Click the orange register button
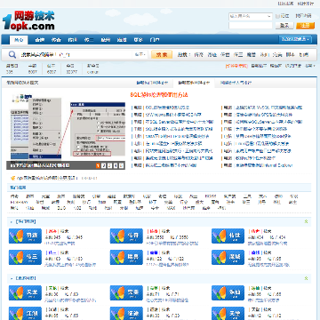 (305, 26)
